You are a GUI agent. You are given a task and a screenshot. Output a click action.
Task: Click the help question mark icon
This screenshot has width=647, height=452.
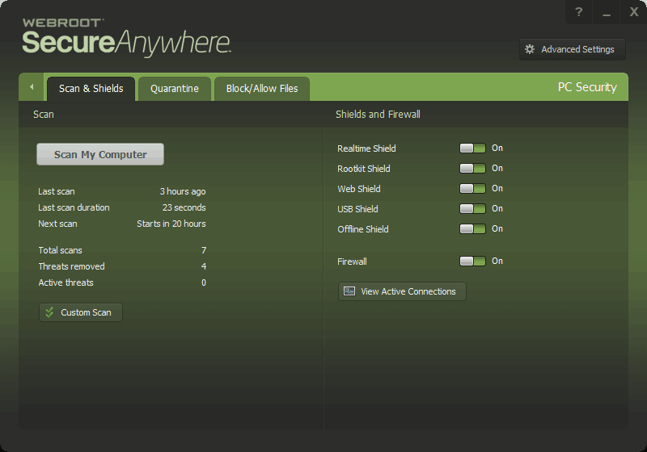[578, 12]
